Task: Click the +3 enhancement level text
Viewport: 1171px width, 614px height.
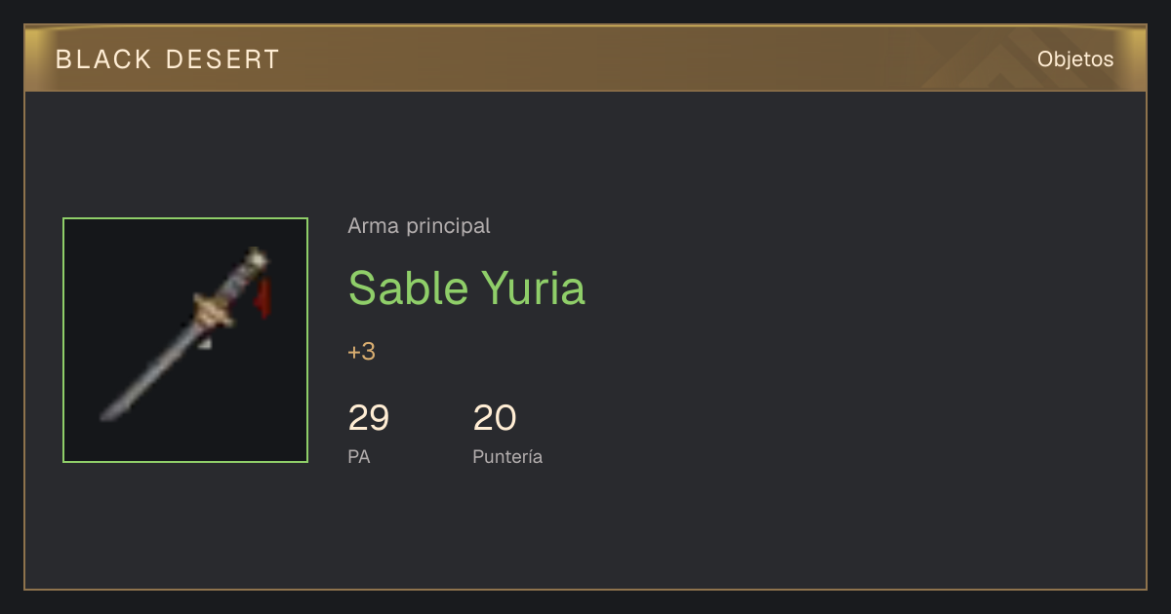Action: pyautogui.click(x=361, y=352)
